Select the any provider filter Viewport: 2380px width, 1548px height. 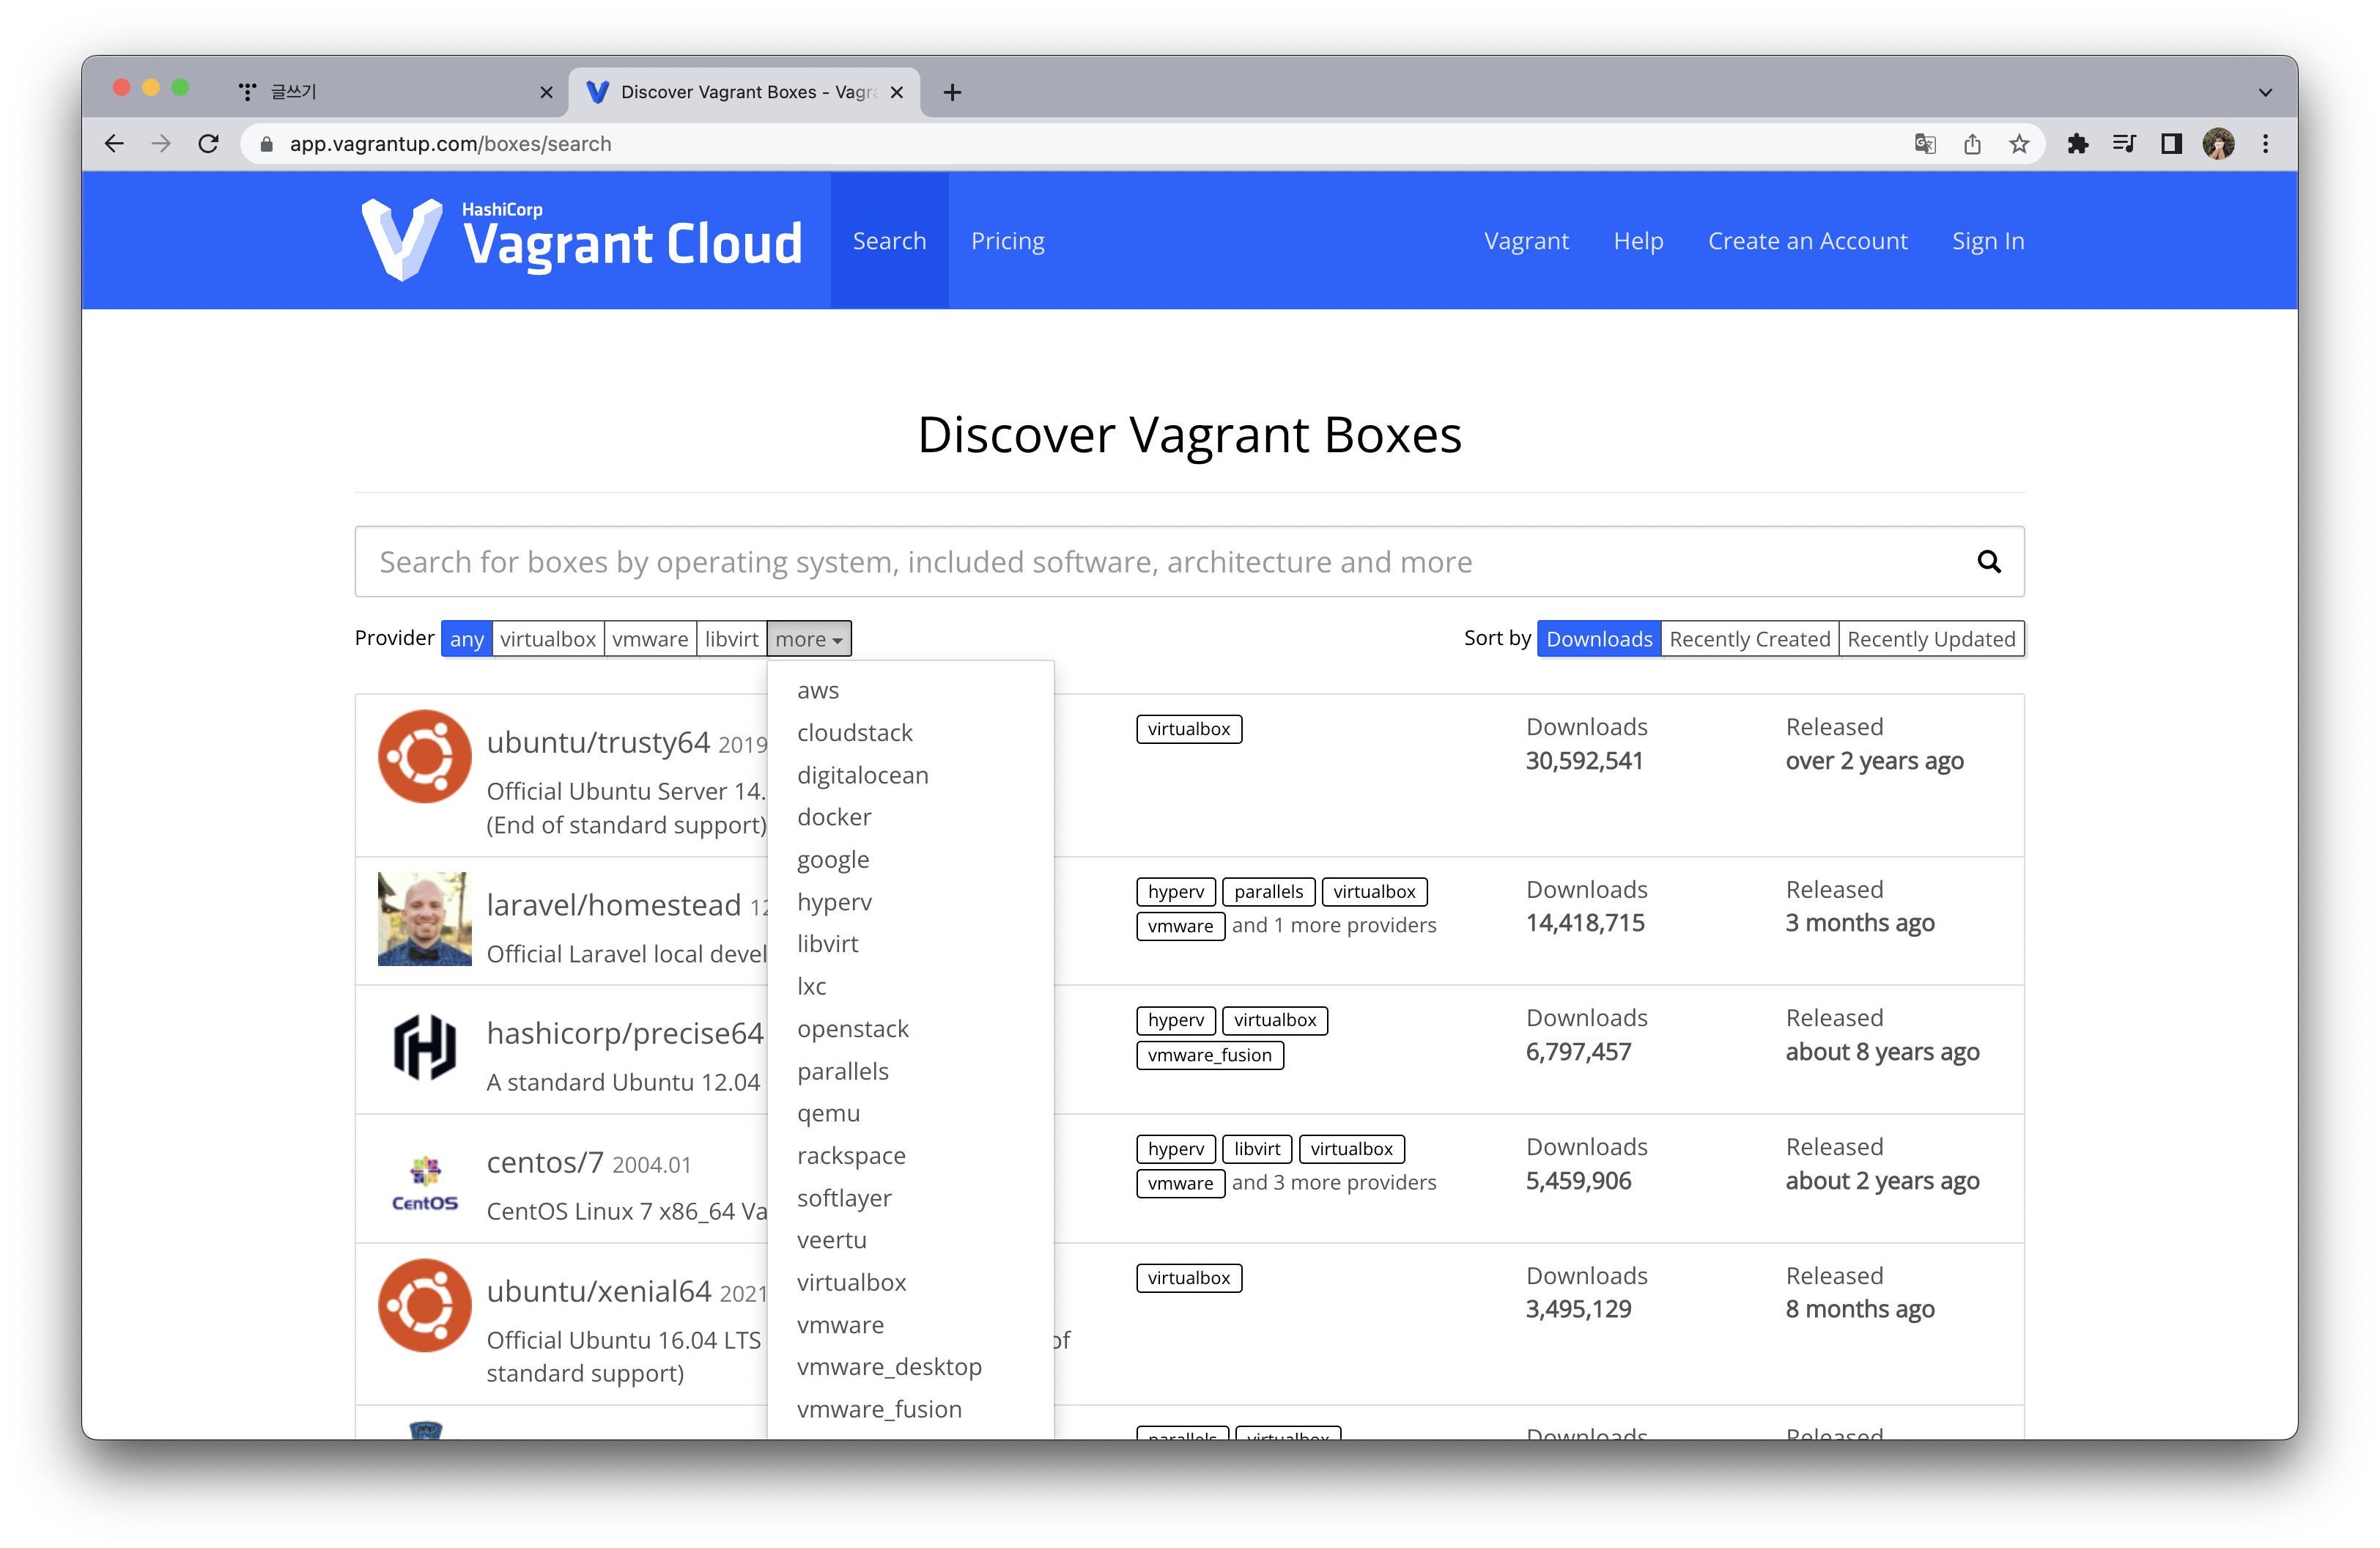click(466, 639)
